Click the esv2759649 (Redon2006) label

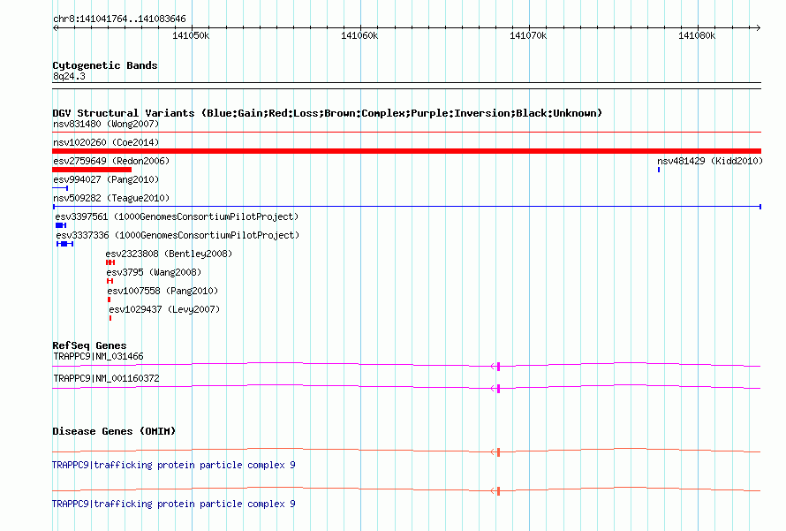click(x=111, y=161)
